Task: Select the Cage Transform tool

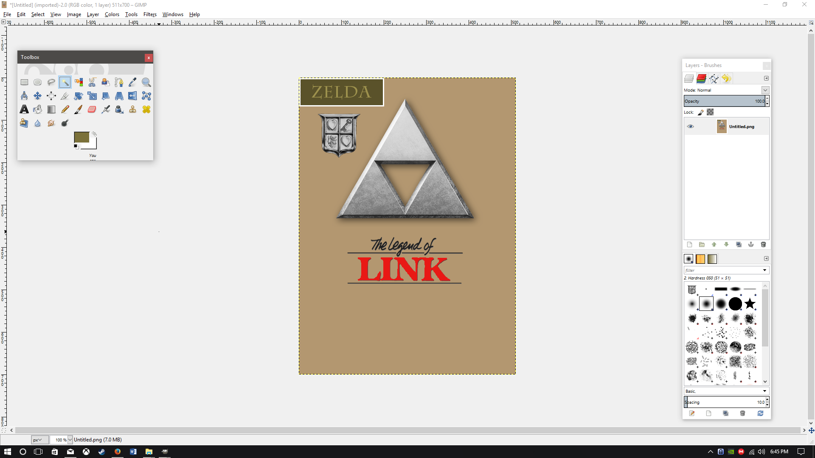Action: point(146,96)
